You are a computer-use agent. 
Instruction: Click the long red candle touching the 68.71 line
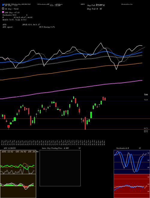(x=85, y=123)
